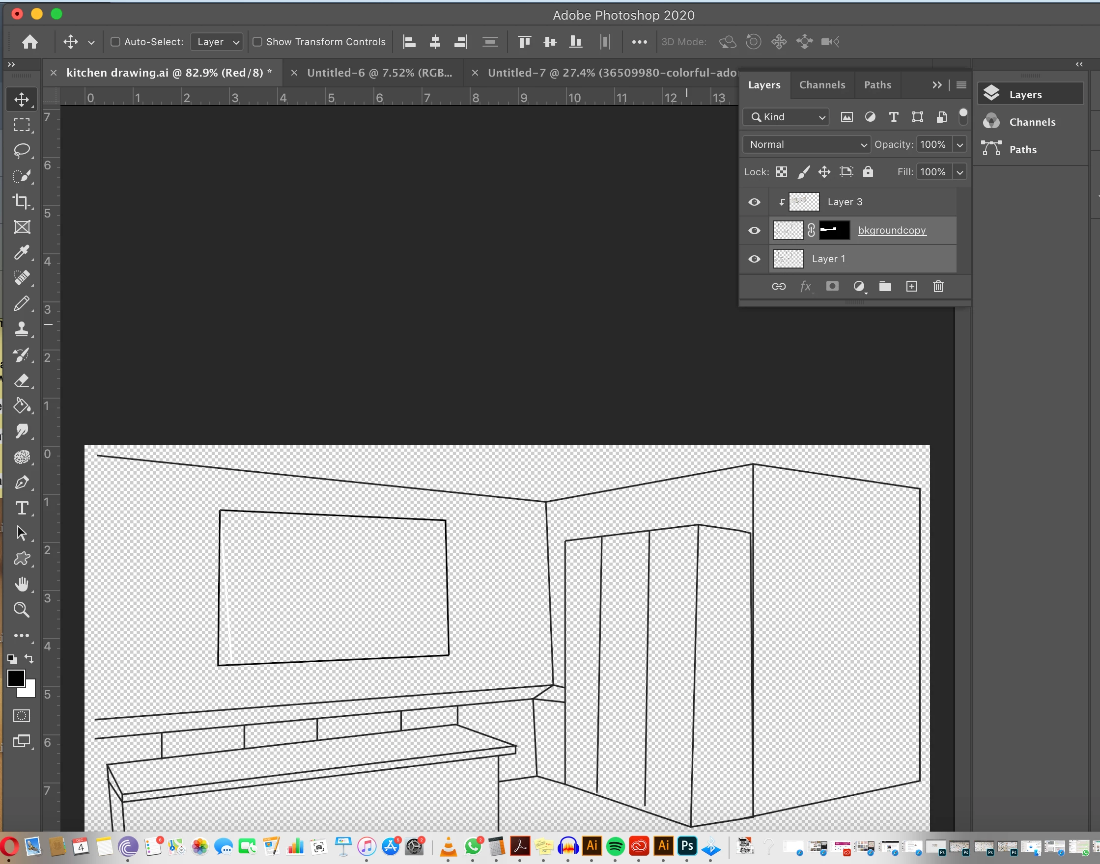Open the Normal blend mode dropdown

point(806,145)
